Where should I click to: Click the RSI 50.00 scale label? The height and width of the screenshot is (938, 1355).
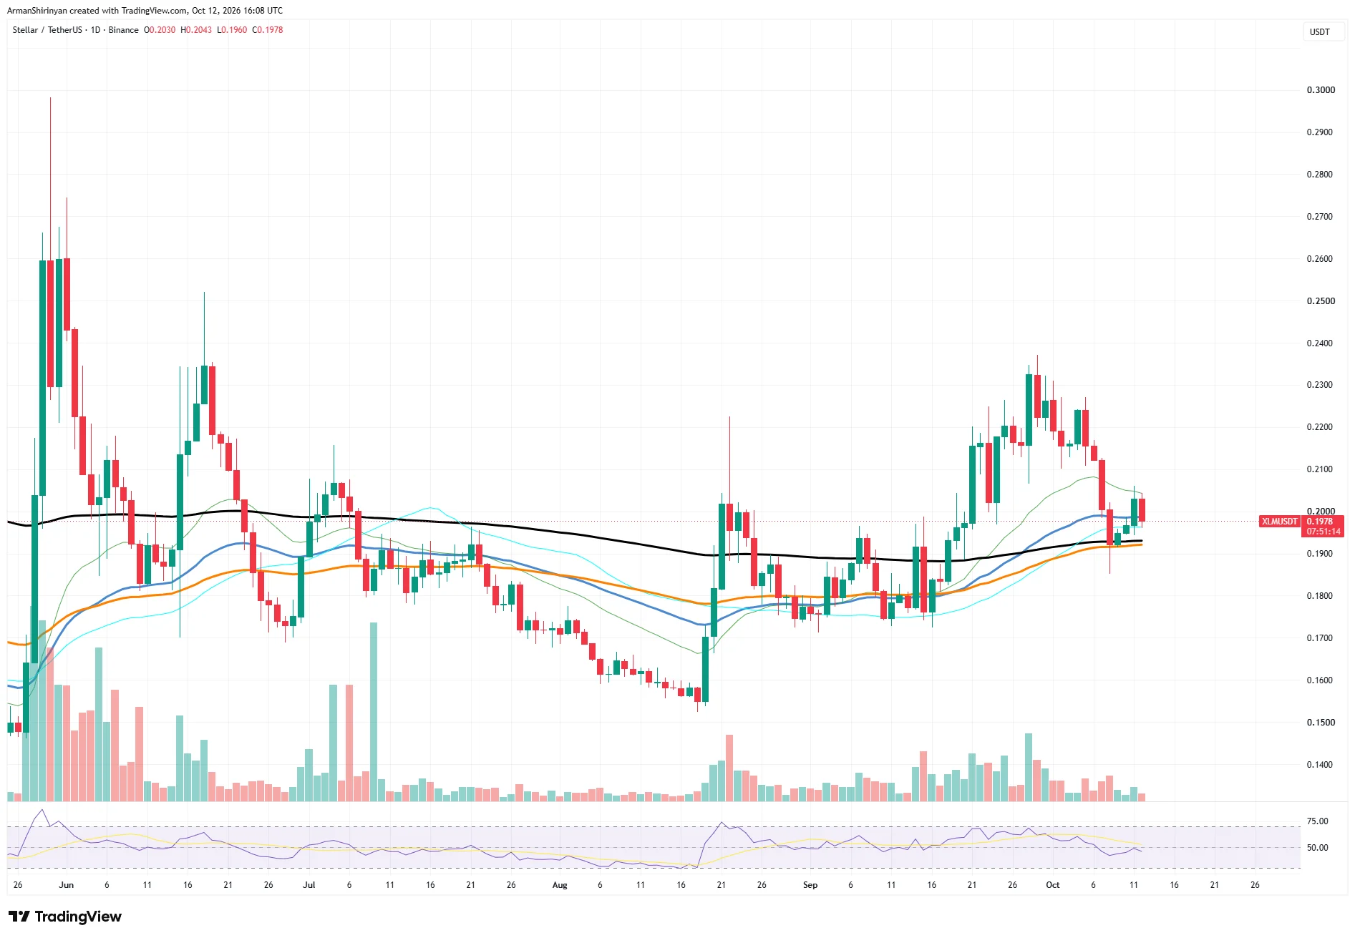pos(1317,848)
